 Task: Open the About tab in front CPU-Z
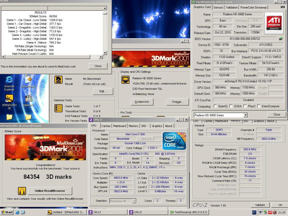[168, 126]
